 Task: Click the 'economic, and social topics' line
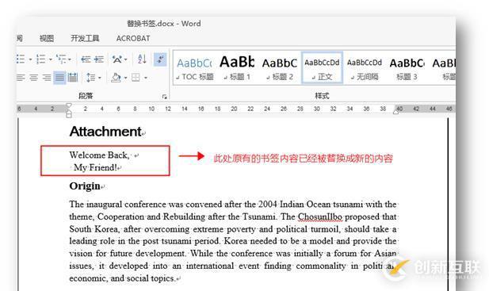pos(122,278)
